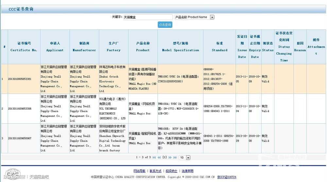Go to next page pagination icon
This screenshot has height=182, width=327.
(170, 158)
